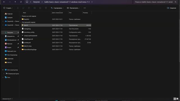Click the UnityCrashHandler64 application icon

[22, 36]
